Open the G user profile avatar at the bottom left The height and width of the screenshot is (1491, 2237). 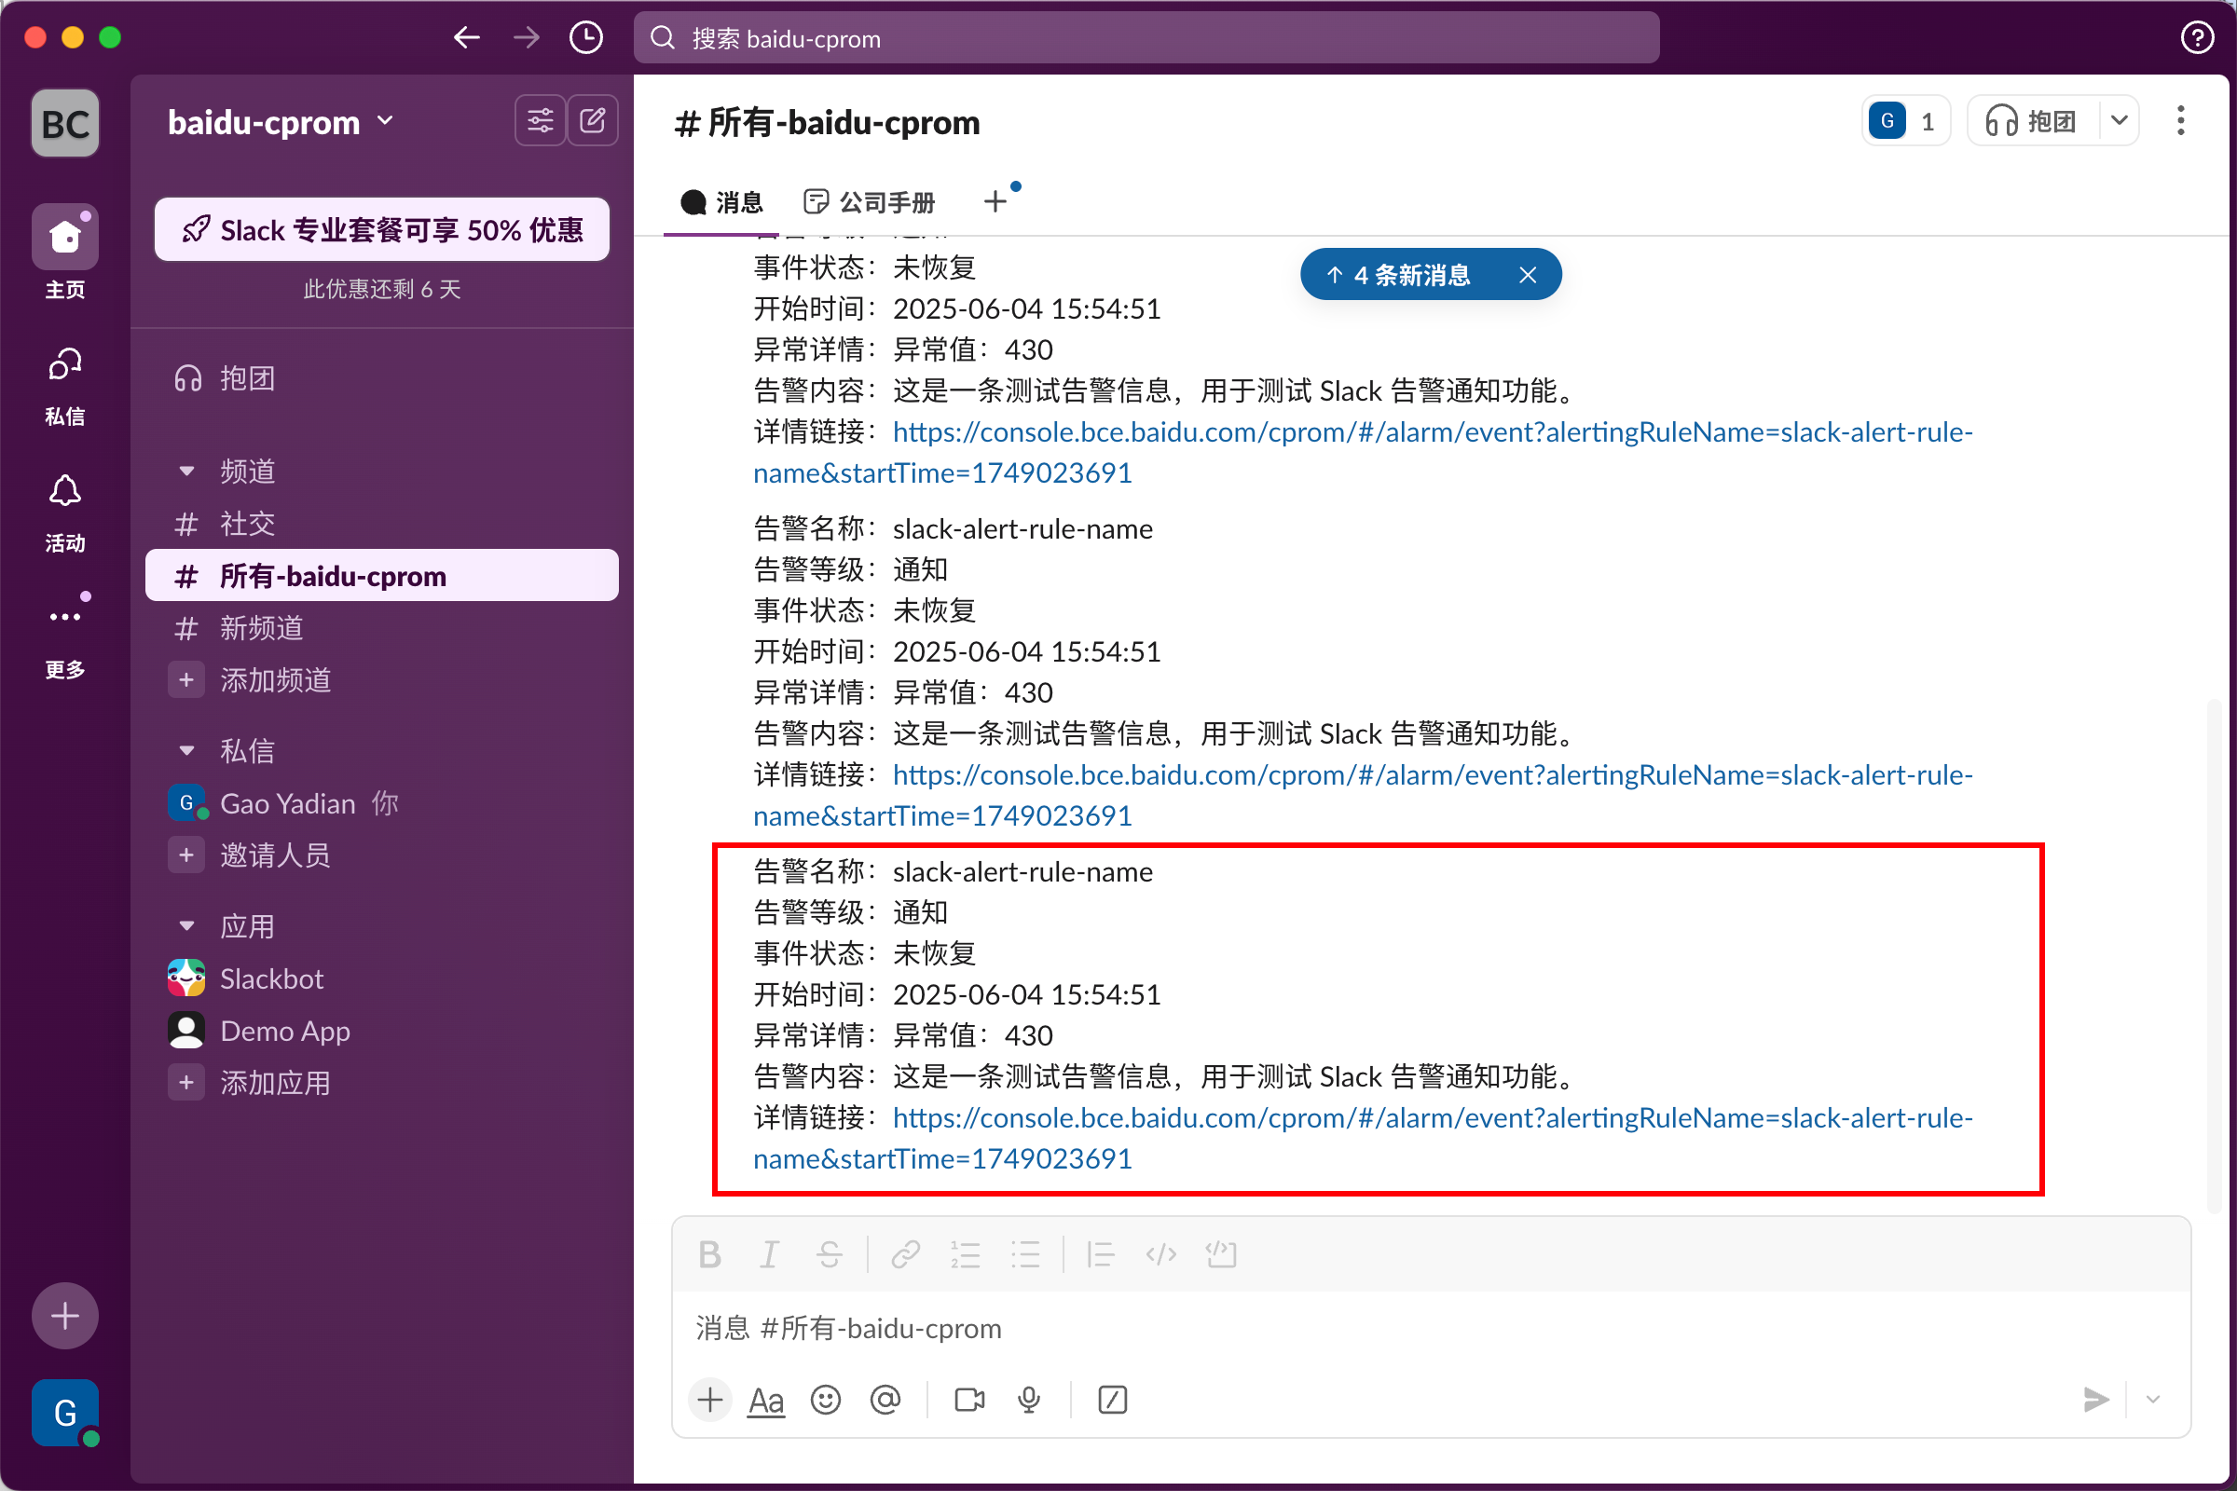pos(64,1413)
